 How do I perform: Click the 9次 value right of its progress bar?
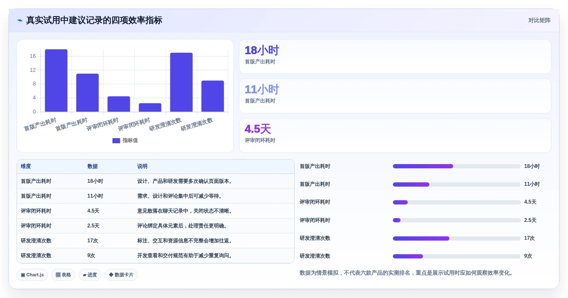tap(528, 256)
